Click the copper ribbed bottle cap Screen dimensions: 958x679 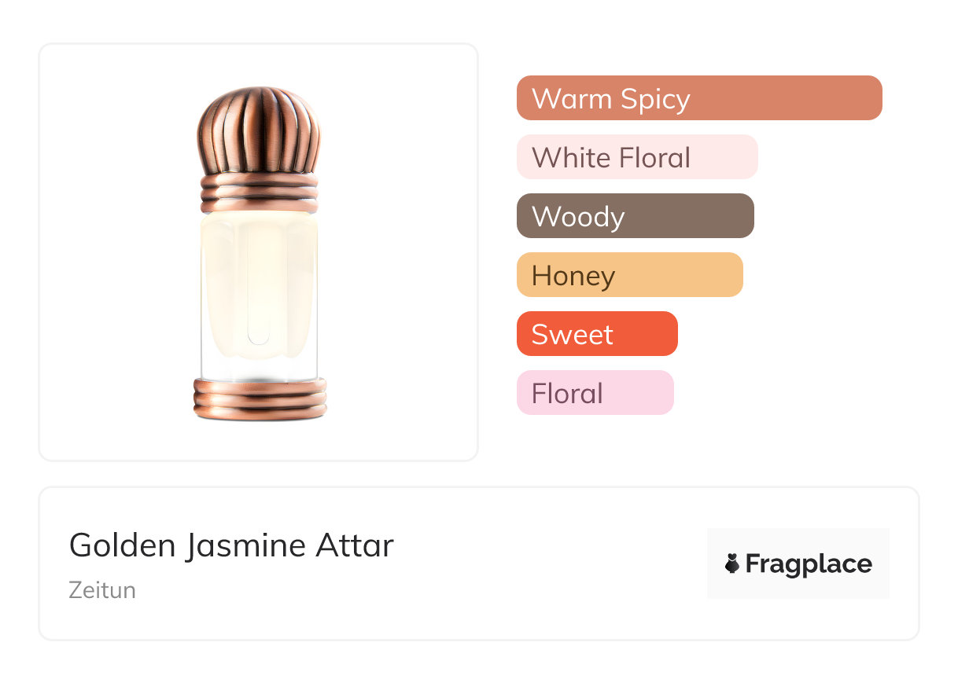259,130
